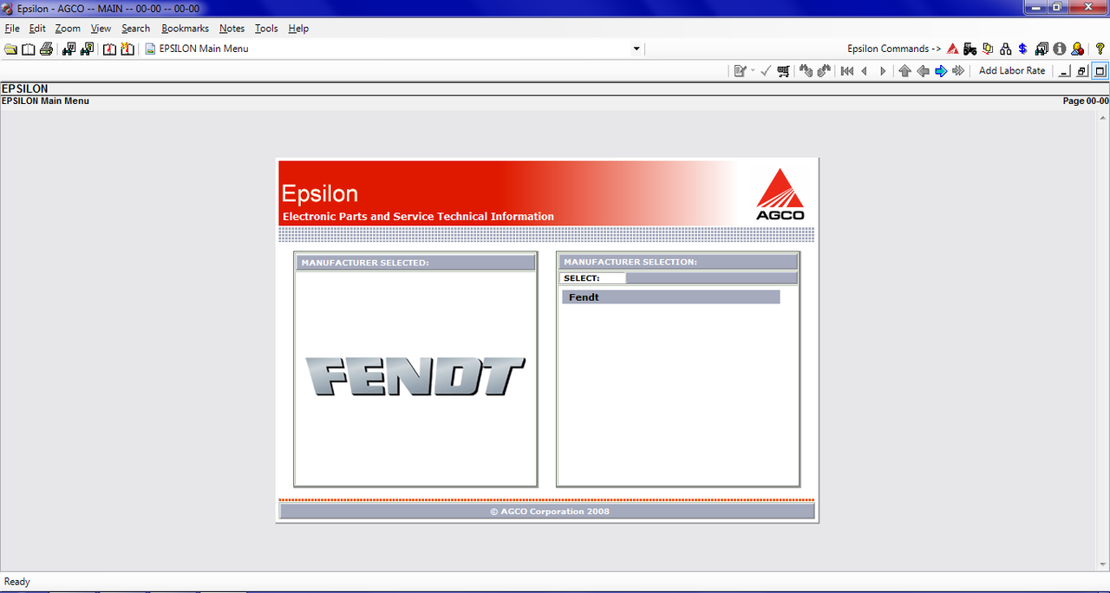The image size is (1110, 593).
Task: Open the Help menu
Action: point(298,29)
